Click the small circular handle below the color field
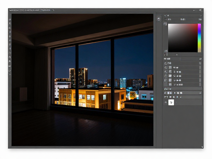Viewport: 212px width, 159px height. pos(177,55)
